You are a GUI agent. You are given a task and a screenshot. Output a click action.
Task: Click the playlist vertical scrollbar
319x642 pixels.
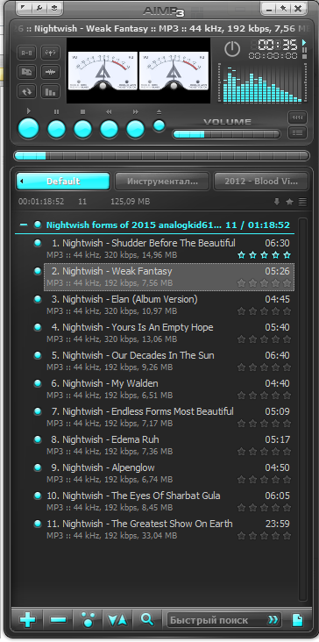coord(302,410)
